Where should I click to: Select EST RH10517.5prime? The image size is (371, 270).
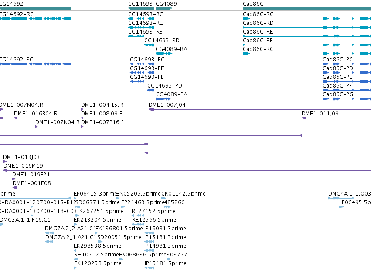[x=76, y=260]
